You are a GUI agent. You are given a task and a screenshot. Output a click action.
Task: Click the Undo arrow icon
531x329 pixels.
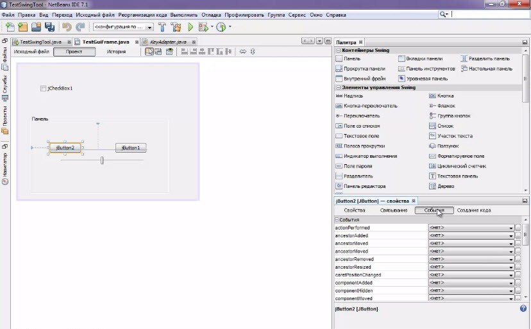[x=67, y=27]
